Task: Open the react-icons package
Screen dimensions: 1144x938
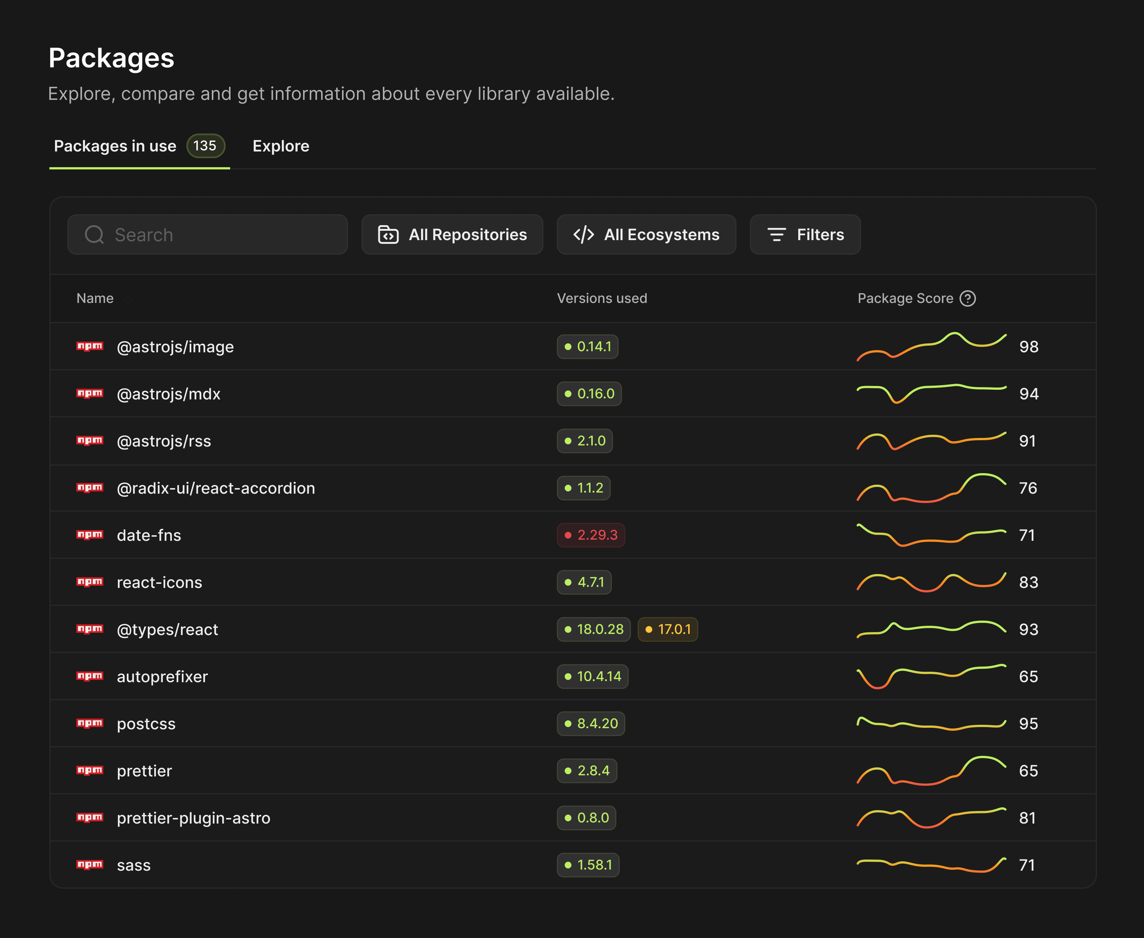Action: [159, 582]
